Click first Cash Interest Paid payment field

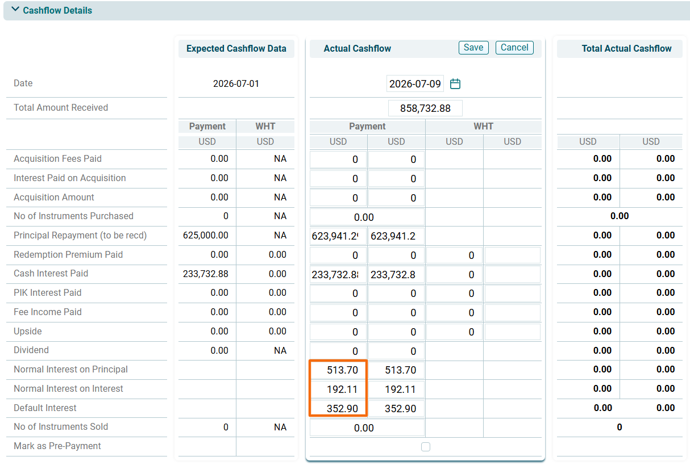click(x=338, y=274)
